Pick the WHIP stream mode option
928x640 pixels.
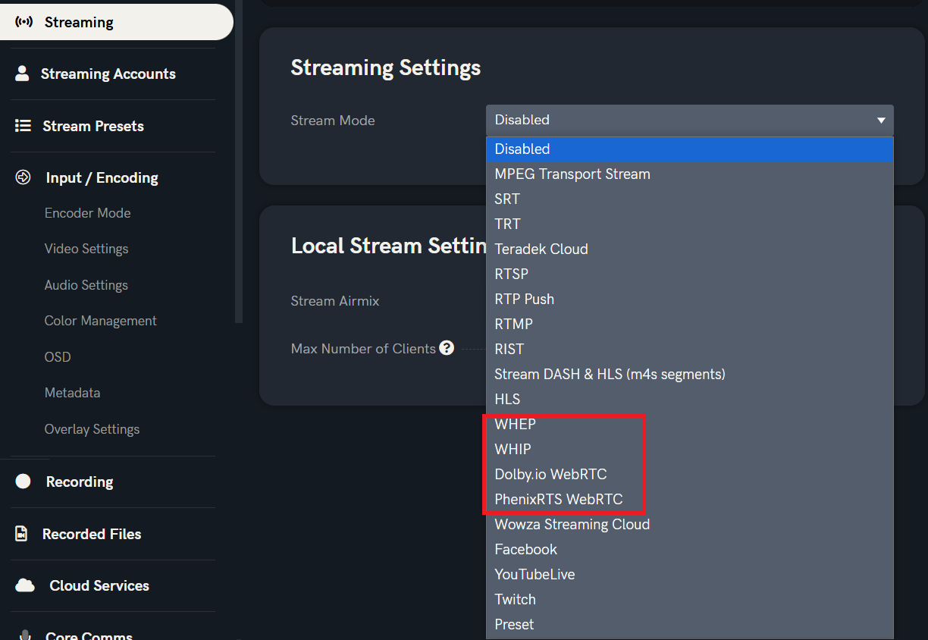point(513,449)
